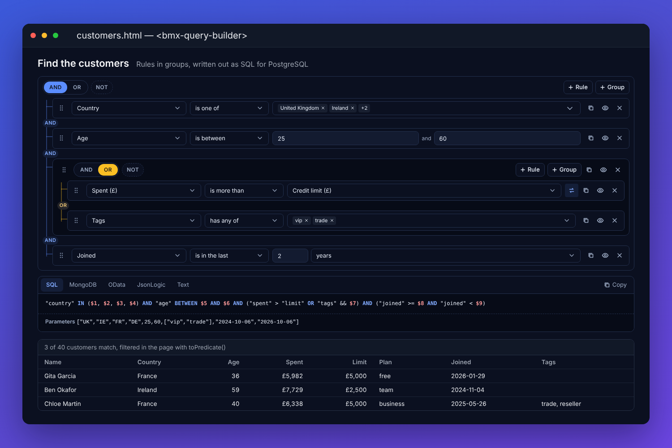Remove the trade tag chip
The width and height of the screenshot is (672, 448).
tap(332, 220)
